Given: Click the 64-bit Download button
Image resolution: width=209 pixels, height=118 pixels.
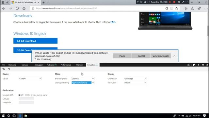Looking at the screenshot, I should click(35, 41).
